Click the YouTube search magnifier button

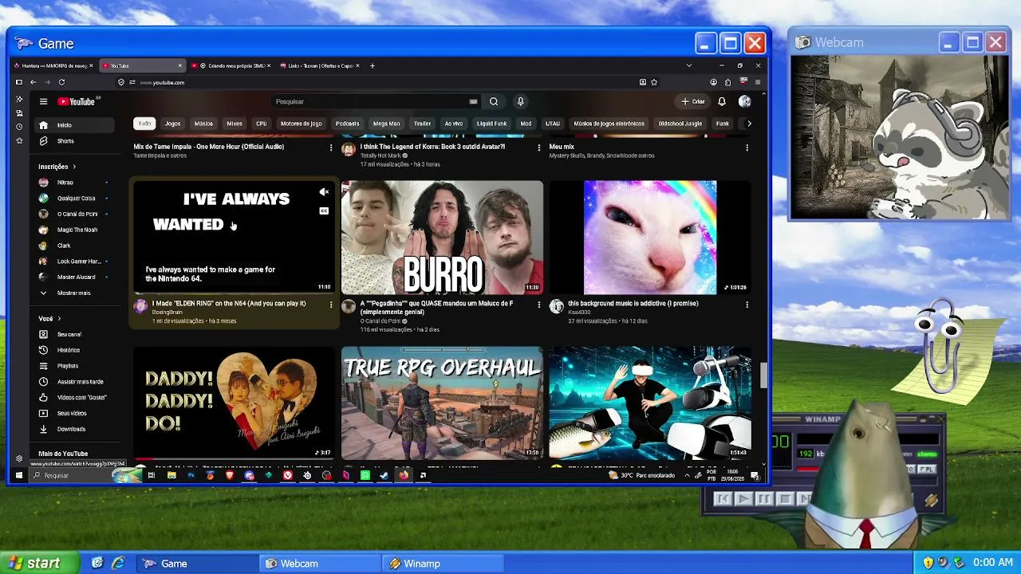pos(494,101)
